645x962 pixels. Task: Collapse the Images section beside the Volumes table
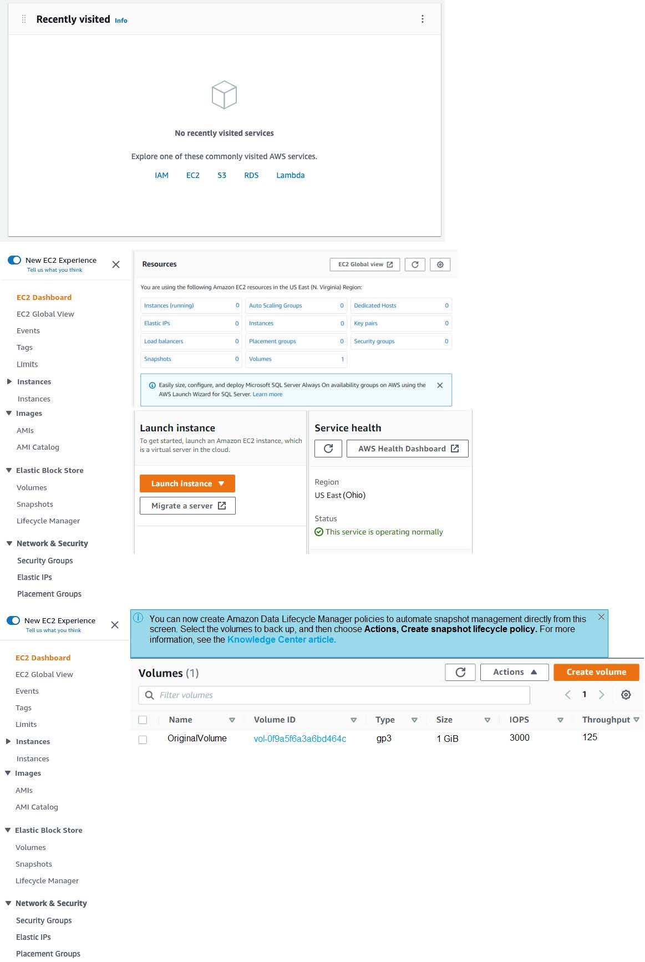(8, 773)
